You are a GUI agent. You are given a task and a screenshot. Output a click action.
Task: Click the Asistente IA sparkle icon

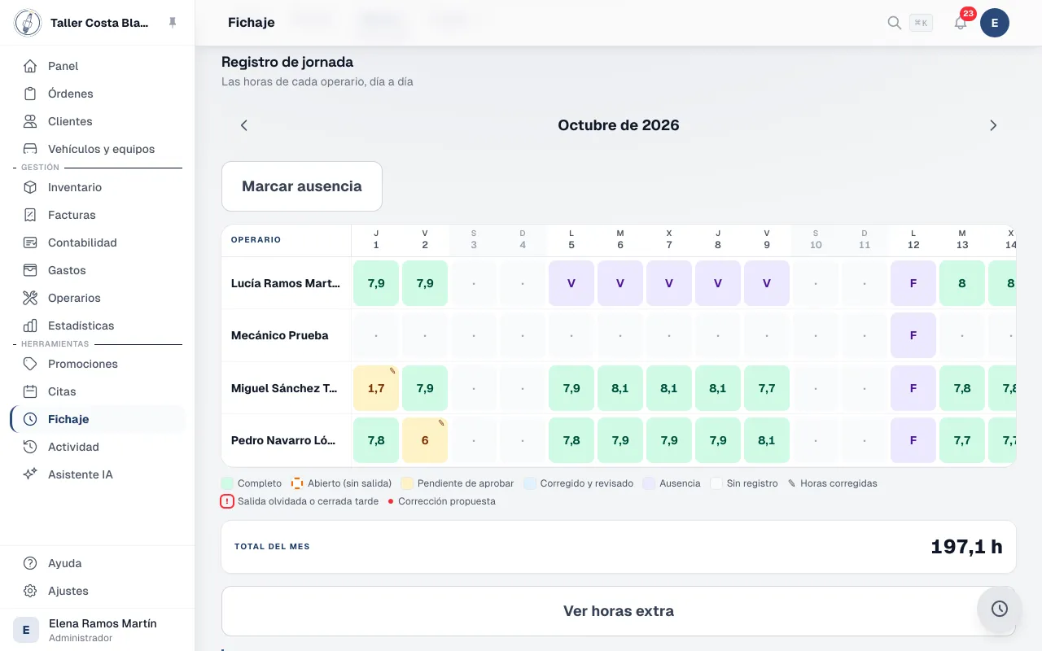point(30,474)
